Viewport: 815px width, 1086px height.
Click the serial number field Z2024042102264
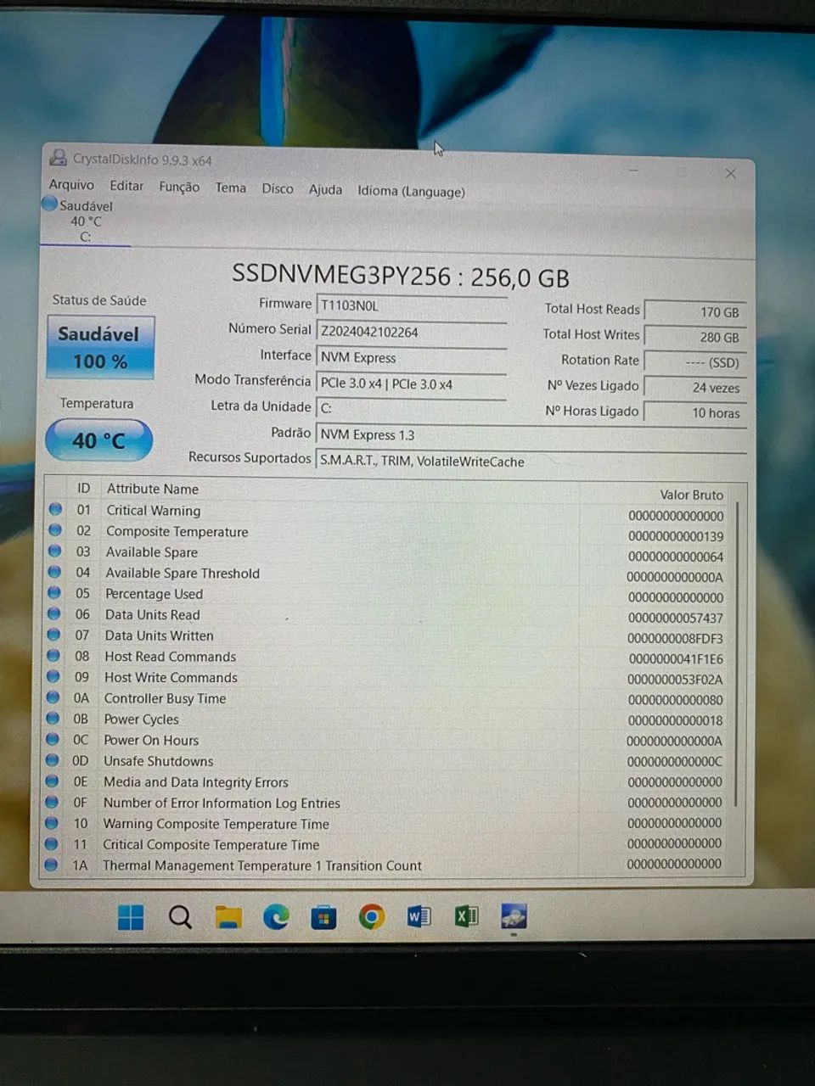point(412,332)
